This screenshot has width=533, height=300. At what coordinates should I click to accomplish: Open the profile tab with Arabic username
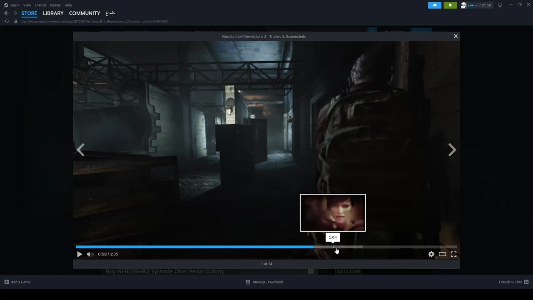coord(110,13)
